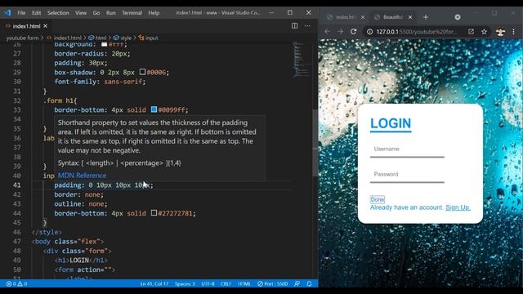Open the Run menu
This screenshot has width=523, height=294.
point(111,13)
